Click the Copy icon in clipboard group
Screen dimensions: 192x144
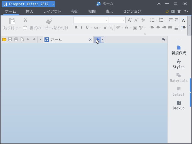pyautogui.click(x=25, y=28)
